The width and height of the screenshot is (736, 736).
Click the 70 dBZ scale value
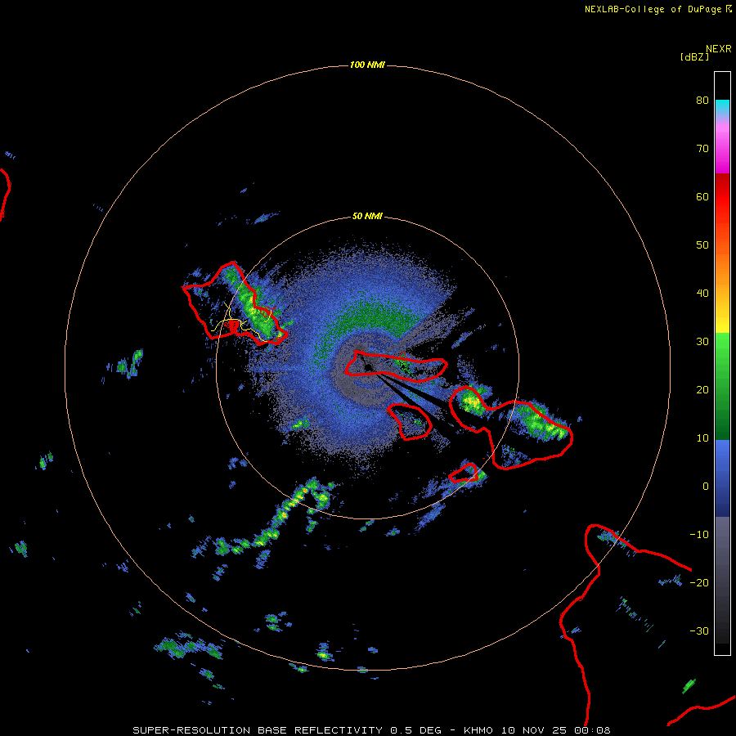point(702,148)
